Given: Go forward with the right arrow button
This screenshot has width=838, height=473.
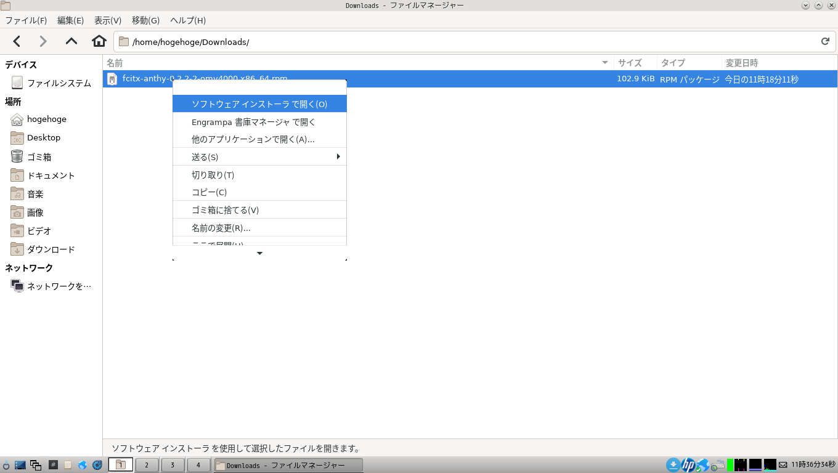Looking at the screenshot, I should pyautogui.click(x=43, y=41).
